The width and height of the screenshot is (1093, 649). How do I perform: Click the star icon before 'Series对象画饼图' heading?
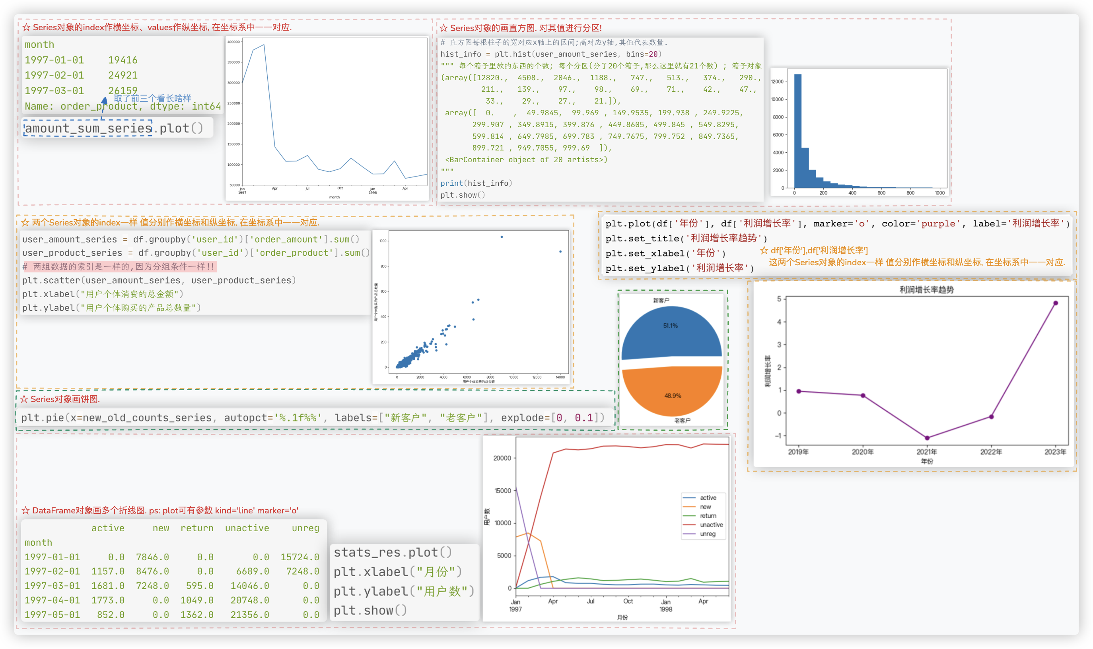coord(24,399)
